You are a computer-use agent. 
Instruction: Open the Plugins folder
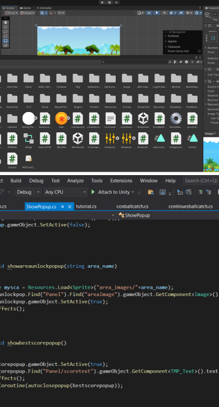click(x=77, y=100)
